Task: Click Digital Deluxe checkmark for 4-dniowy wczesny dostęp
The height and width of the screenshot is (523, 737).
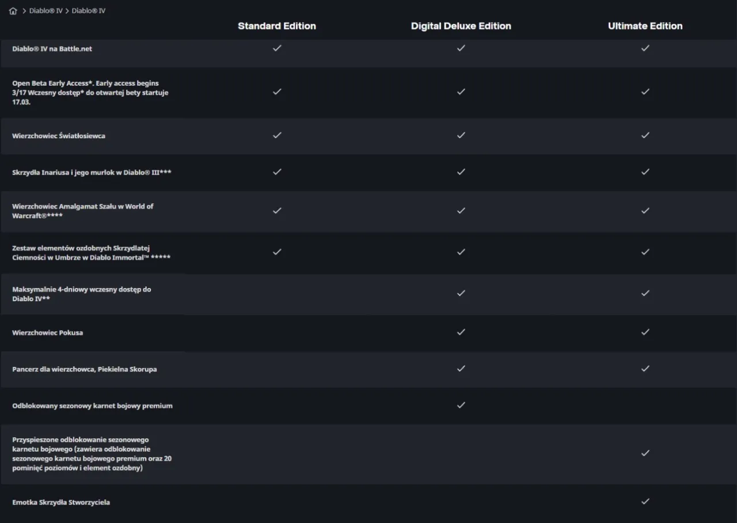Action: (x=461, y=293)
